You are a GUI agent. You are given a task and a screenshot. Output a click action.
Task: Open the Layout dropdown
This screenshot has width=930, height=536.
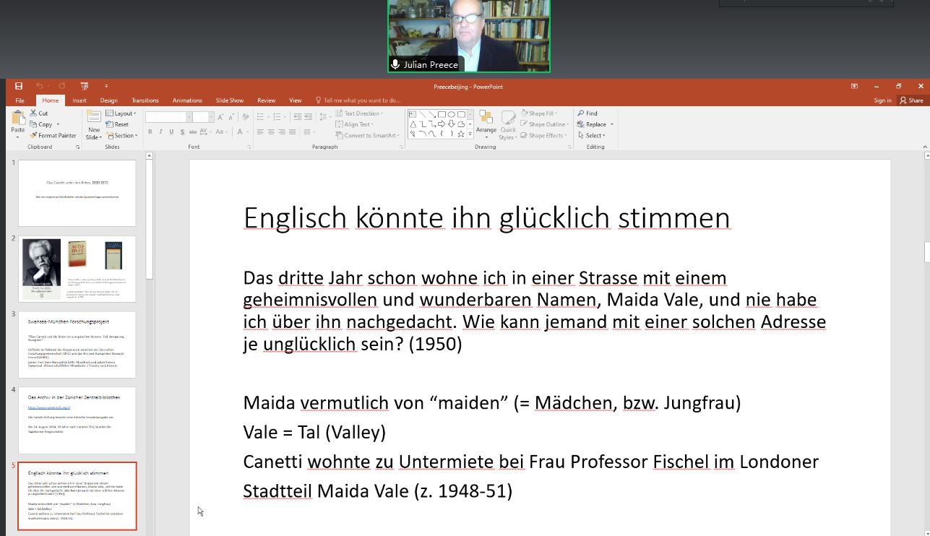[121, 113]
